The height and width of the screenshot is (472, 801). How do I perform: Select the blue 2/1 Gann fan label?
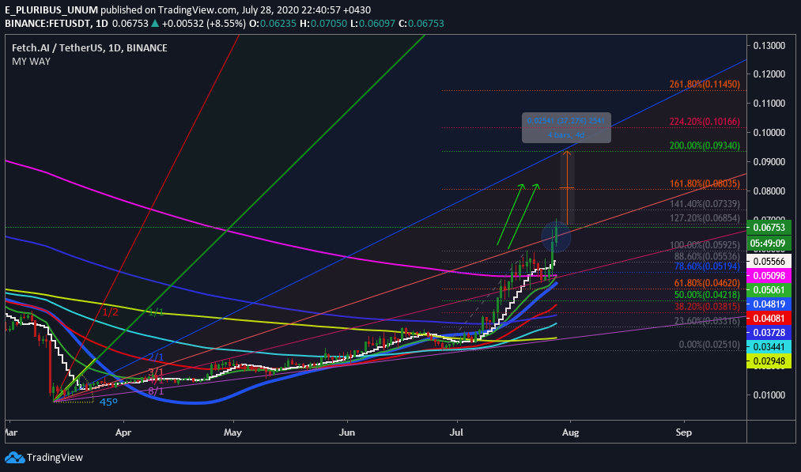coord(156,357)
